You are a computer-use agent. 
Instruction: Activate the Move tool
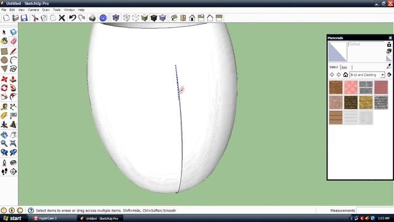[x=4, y=79]
